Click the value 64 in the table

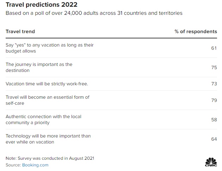pos(214,139)
